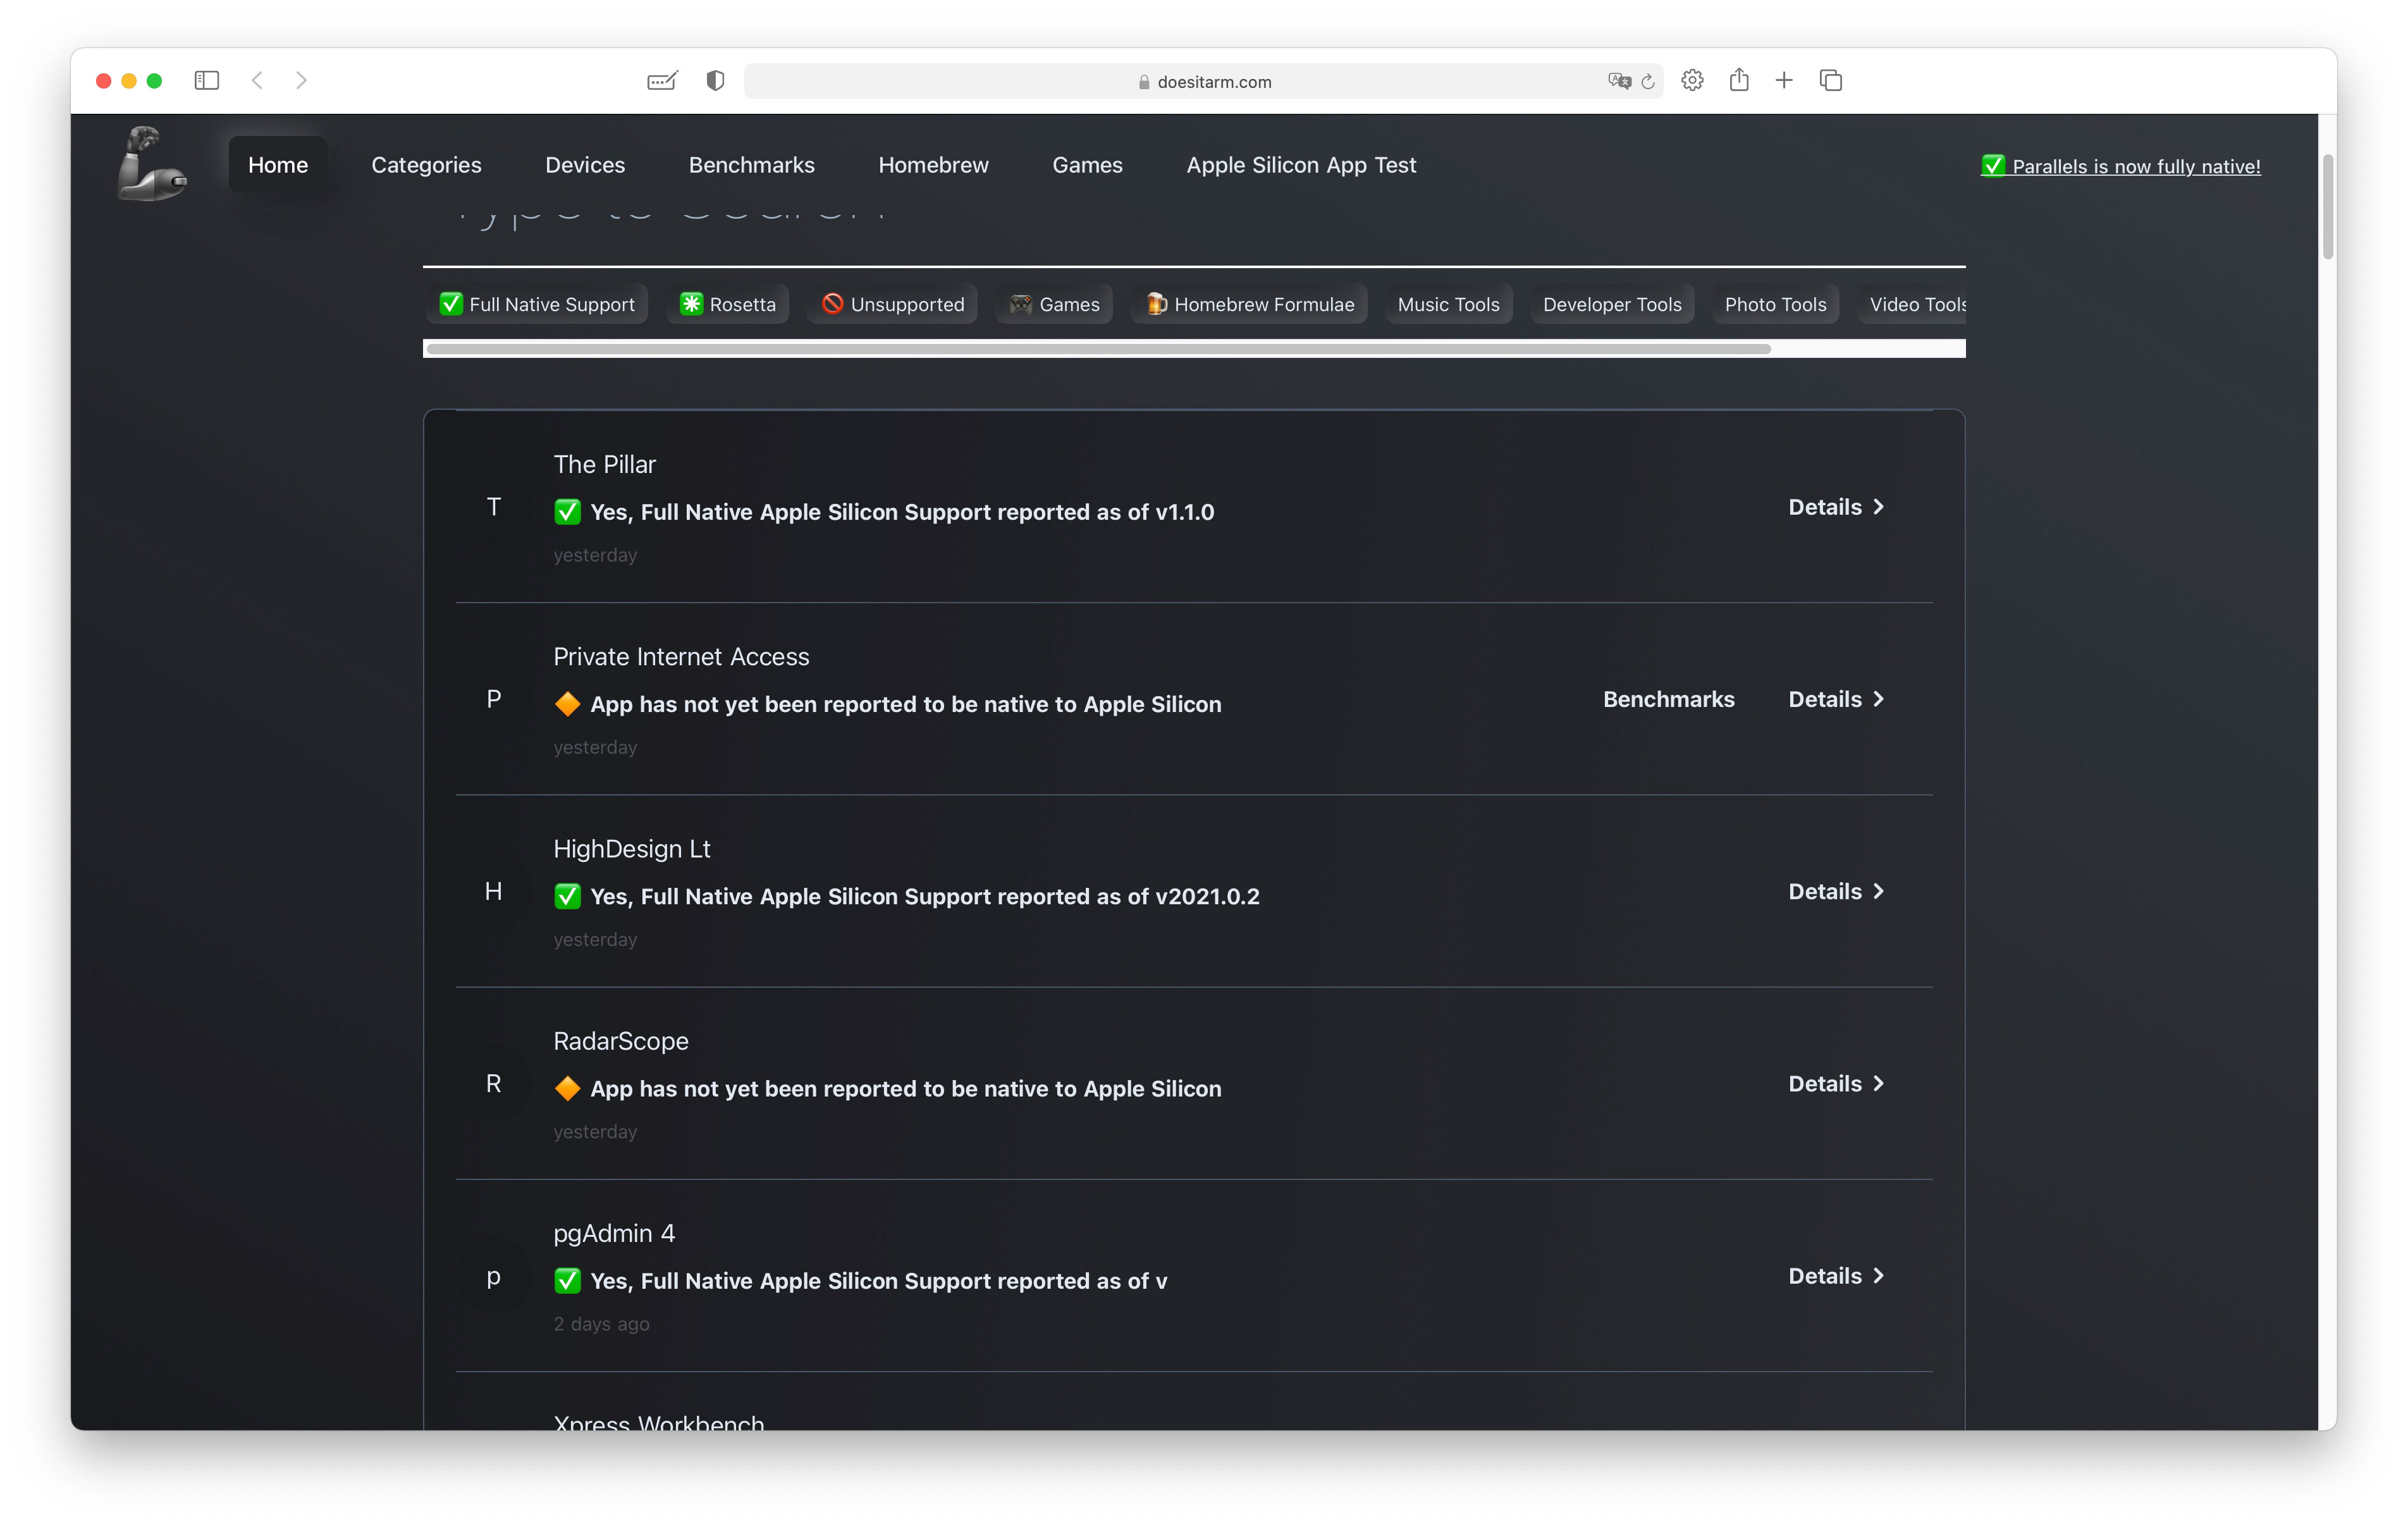Open the privacy shield icon
The image size is (2408, 1524).
(715, 80)
